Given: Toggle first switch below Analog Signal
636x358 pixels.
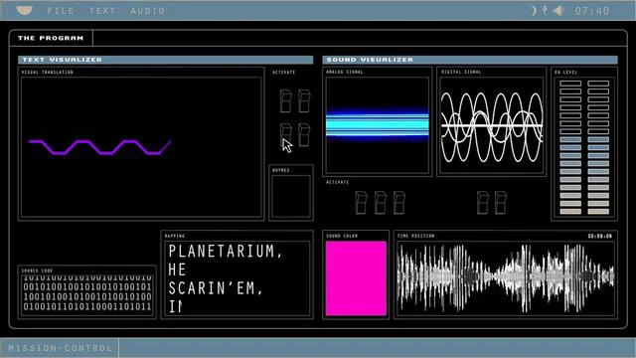Looking at the screenshot, I should click(x=361, y=203).
